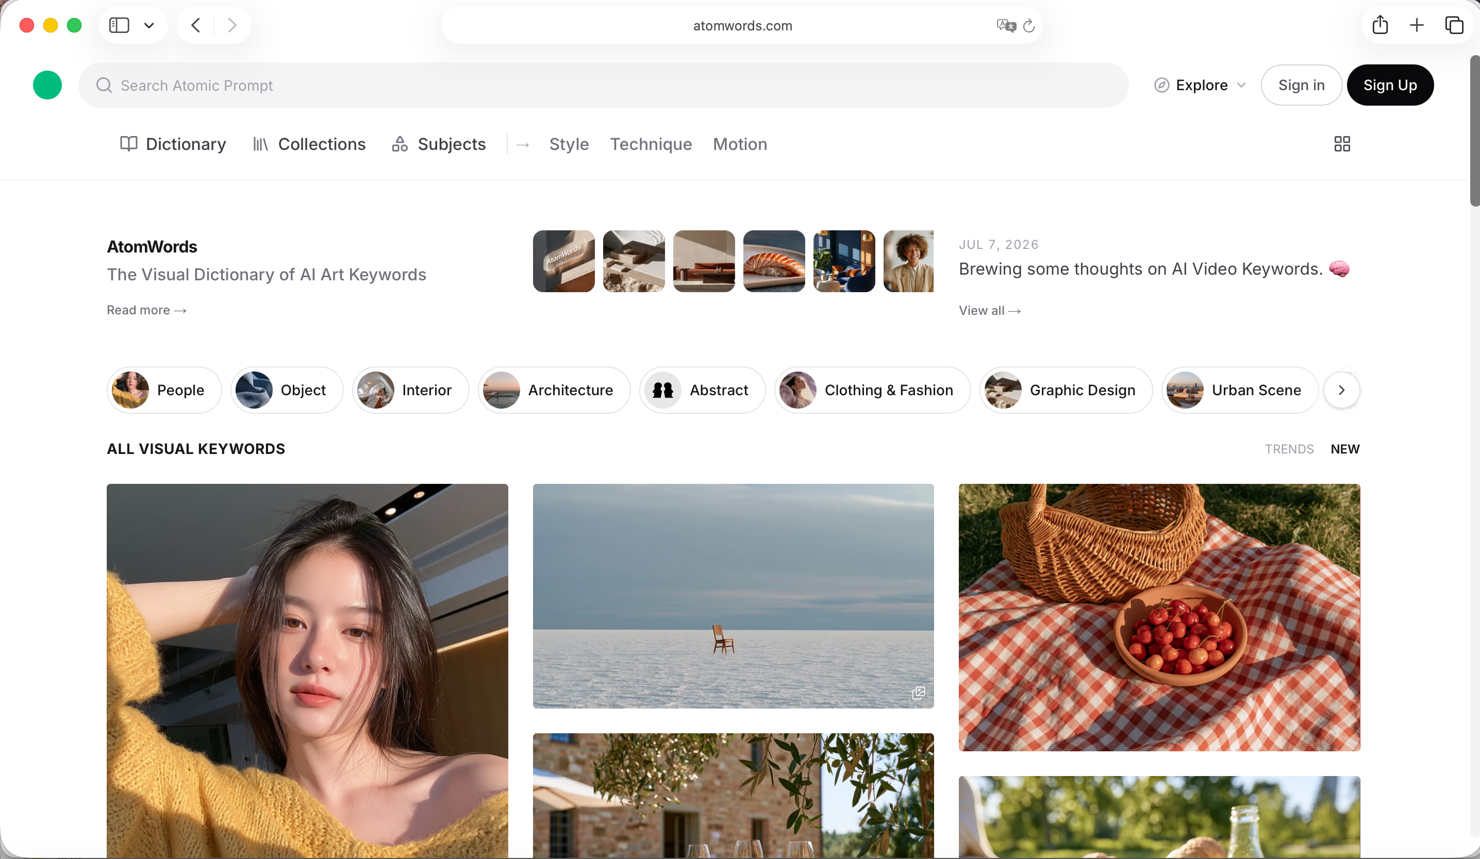
Task: Expand more categories with right chevron
Action: [x=1342, y=390]
